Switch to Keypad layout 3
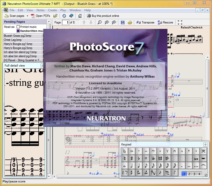The height and width of the screenshot is (186, 212). 194,174
